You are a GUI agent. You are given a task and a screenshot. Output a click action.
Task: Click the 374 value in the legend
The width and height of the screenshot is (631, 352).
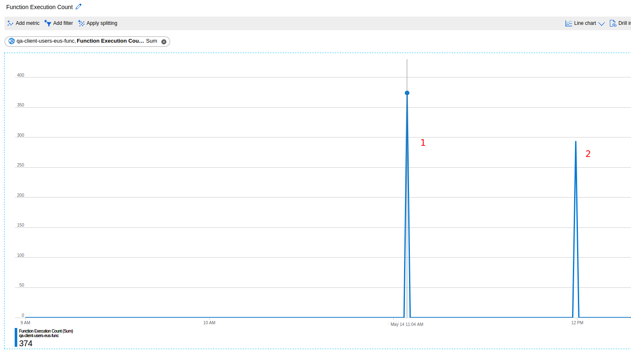[26, 343]
